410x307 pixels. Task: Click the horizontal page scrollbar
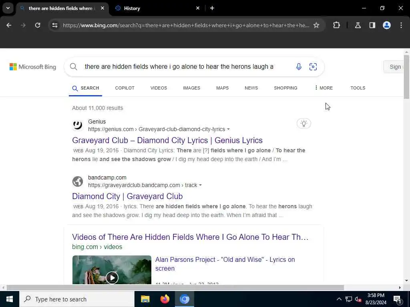tap(175, 287)
